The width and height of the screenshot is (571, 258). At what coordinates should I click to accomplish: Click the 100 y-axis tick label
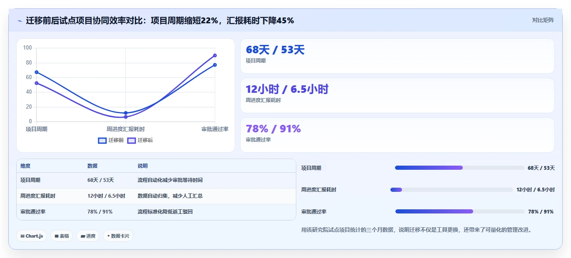[27, 48]
